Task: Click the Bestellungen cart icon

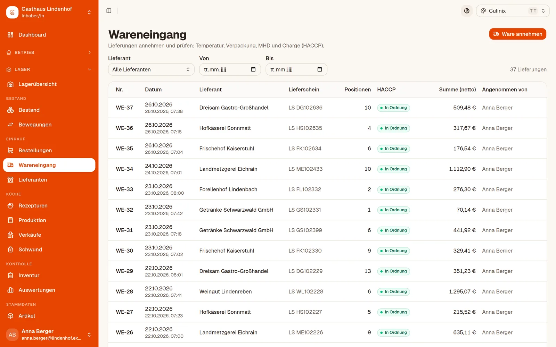Action: (x=10, y=150)
